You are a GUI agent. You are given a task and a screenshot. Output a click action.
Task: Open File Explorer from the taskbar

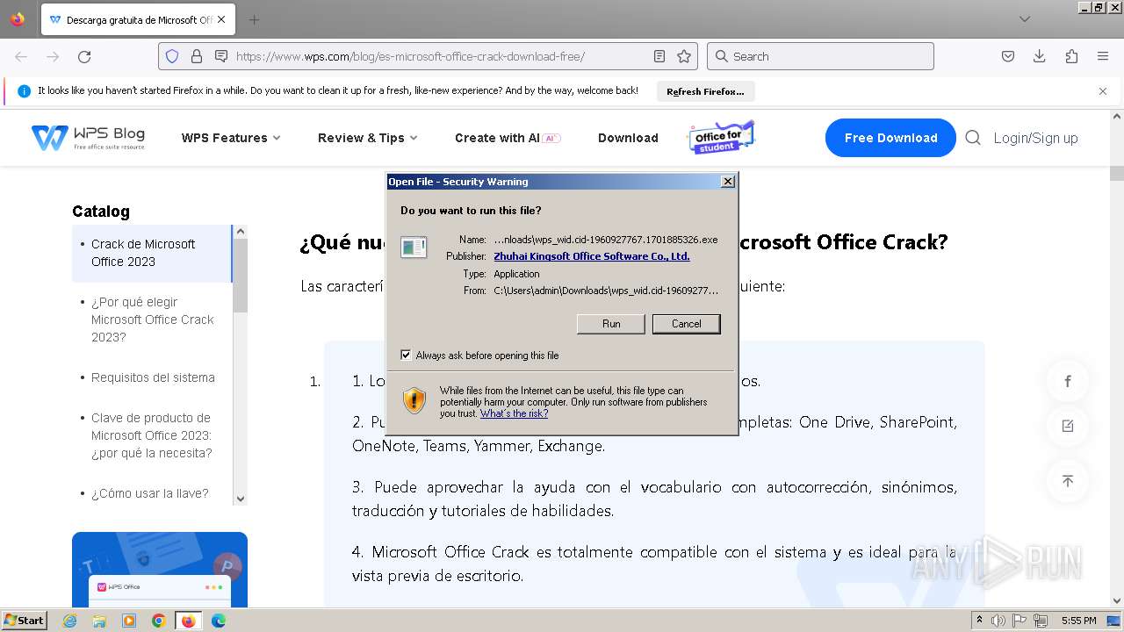tap(99, 621)
